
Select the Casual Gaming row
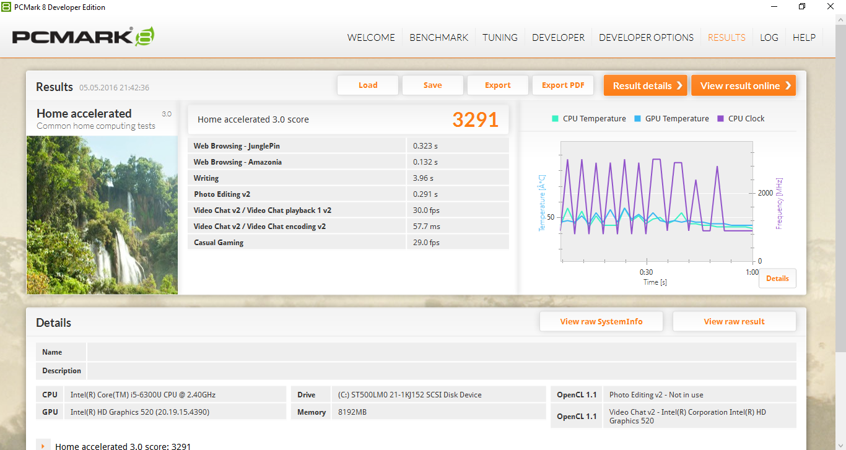click(x=348, y=243)
